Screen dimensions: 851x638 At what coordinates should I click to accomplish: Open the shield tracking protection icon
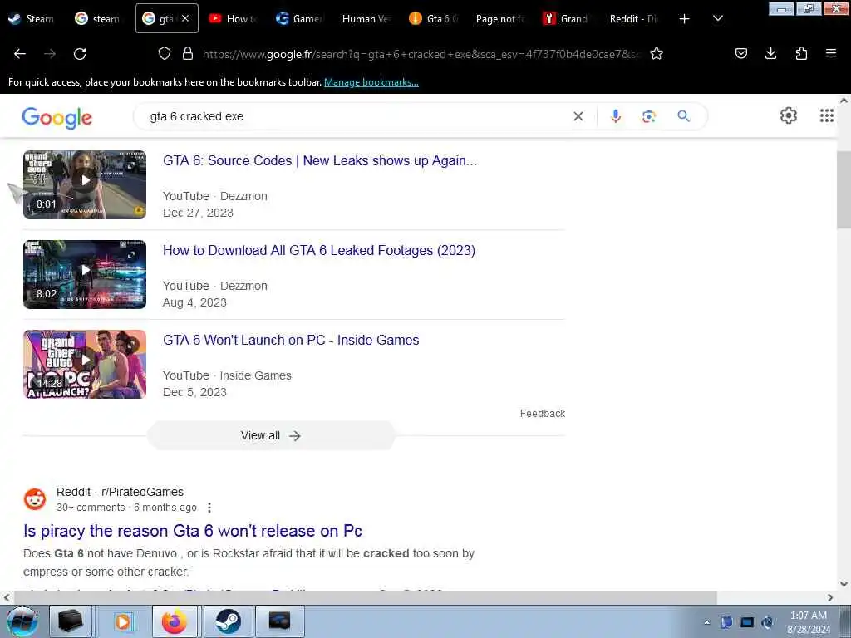165,53
